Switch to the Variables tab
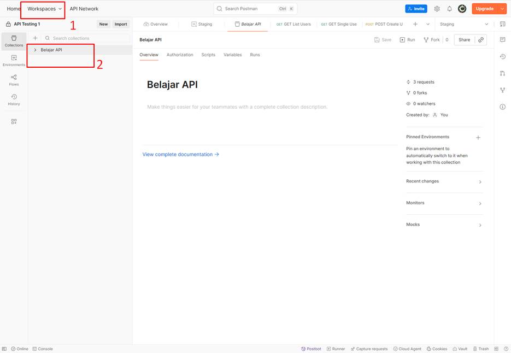The width and height of the screenshot is (511, 353). coord(232,55)
